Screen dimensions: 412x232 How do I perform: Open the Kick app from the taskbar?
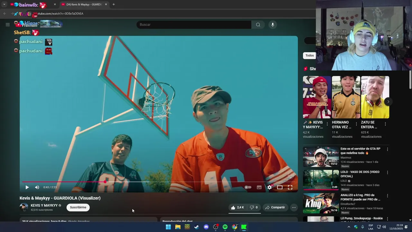pos(244,227)
